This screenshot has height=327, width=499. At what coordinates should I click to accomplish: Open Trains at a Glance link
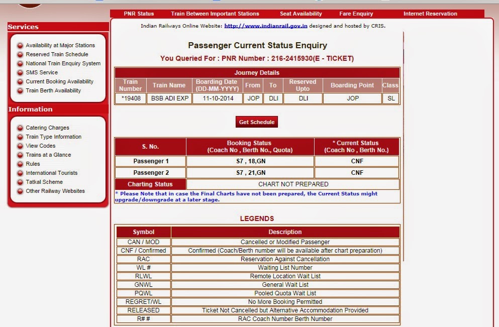[x=48, y=155]
